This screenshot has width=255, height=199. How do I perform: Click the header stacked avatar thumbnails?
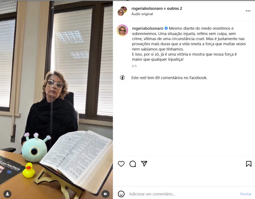tap(122, 11)
